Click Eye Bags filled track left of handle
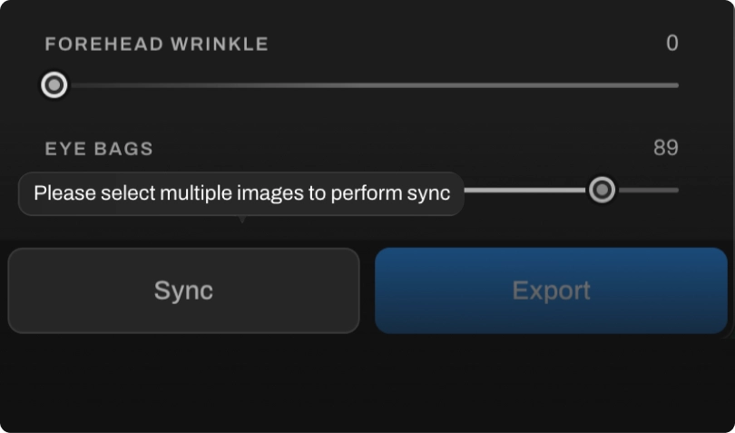Viewport: 735px width, 433px height. [x=526, y=190]
